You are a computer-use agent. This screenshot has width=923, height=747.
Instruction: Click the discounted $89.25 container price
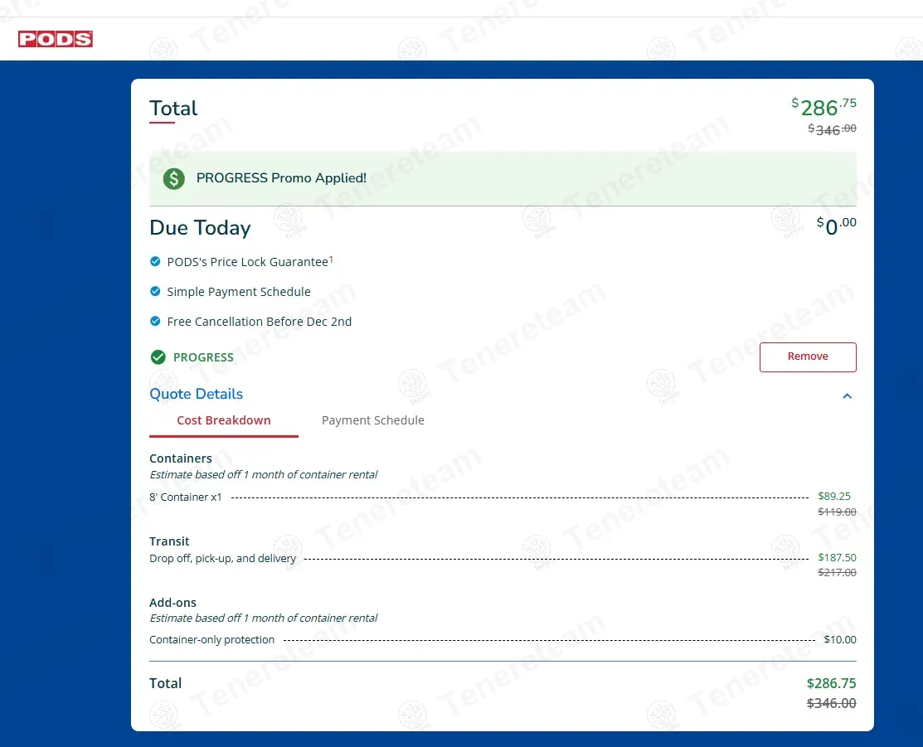(833, 497)
